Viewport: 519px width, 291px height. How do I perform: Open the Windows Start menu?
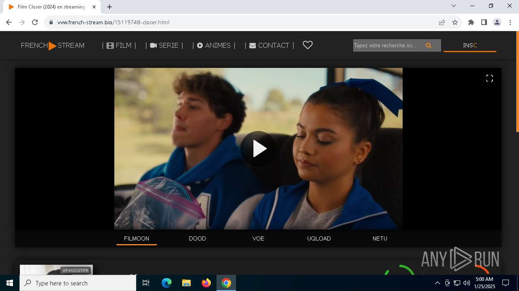tap(10, 283)
